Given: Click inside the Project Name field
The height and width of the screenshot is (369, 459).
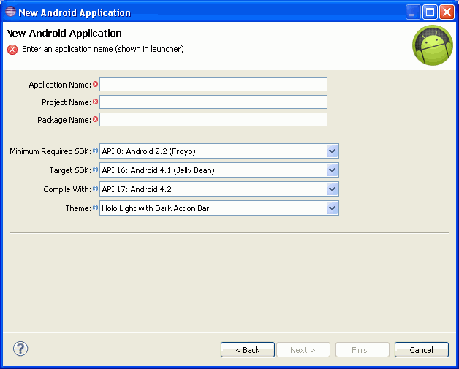Looking at the screenshot, I should pyautogui.click(x=213, y=102).
